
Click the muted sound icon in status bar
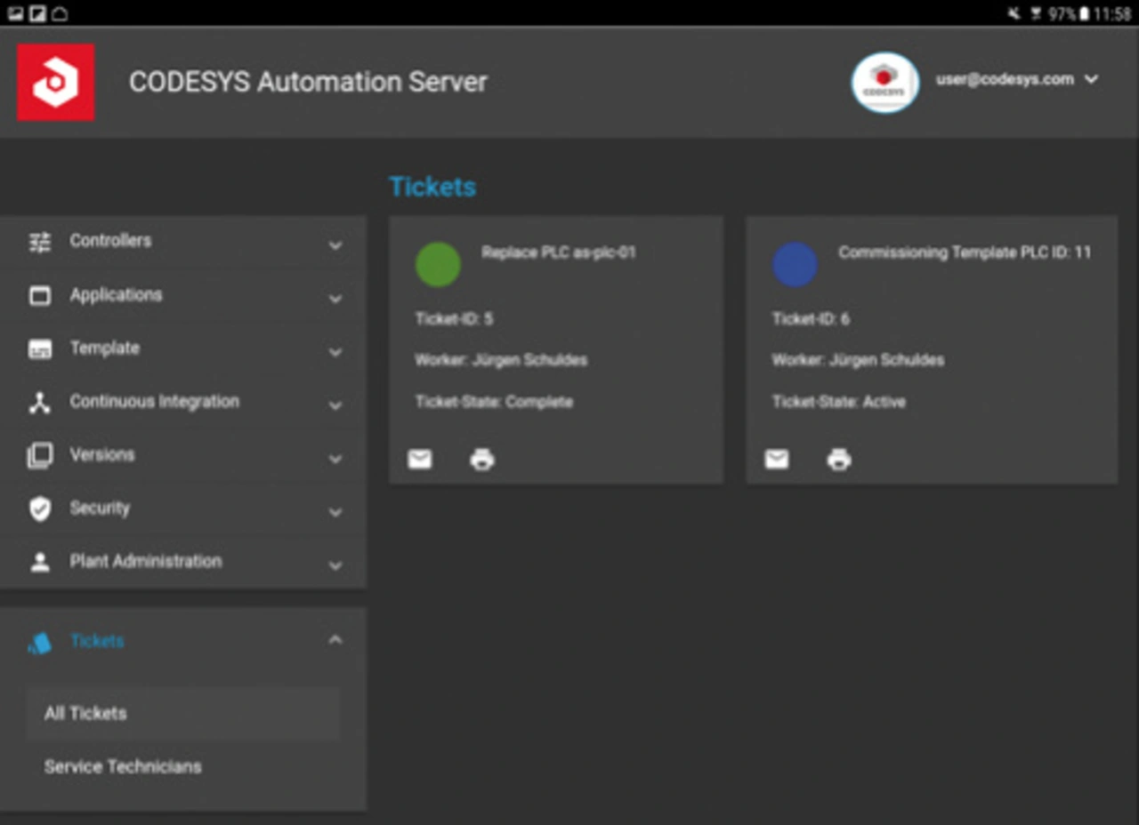1014,14
